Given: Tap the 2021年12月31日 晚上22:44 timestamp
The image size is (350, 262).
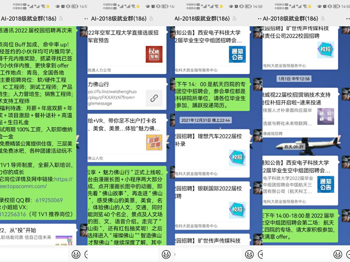Looking at the screenshot, I should pos(205,120).
